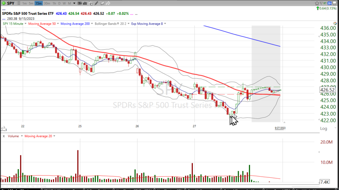Click the 426.52 current price label
Screen dimensions: 339x190
(327, 90)
